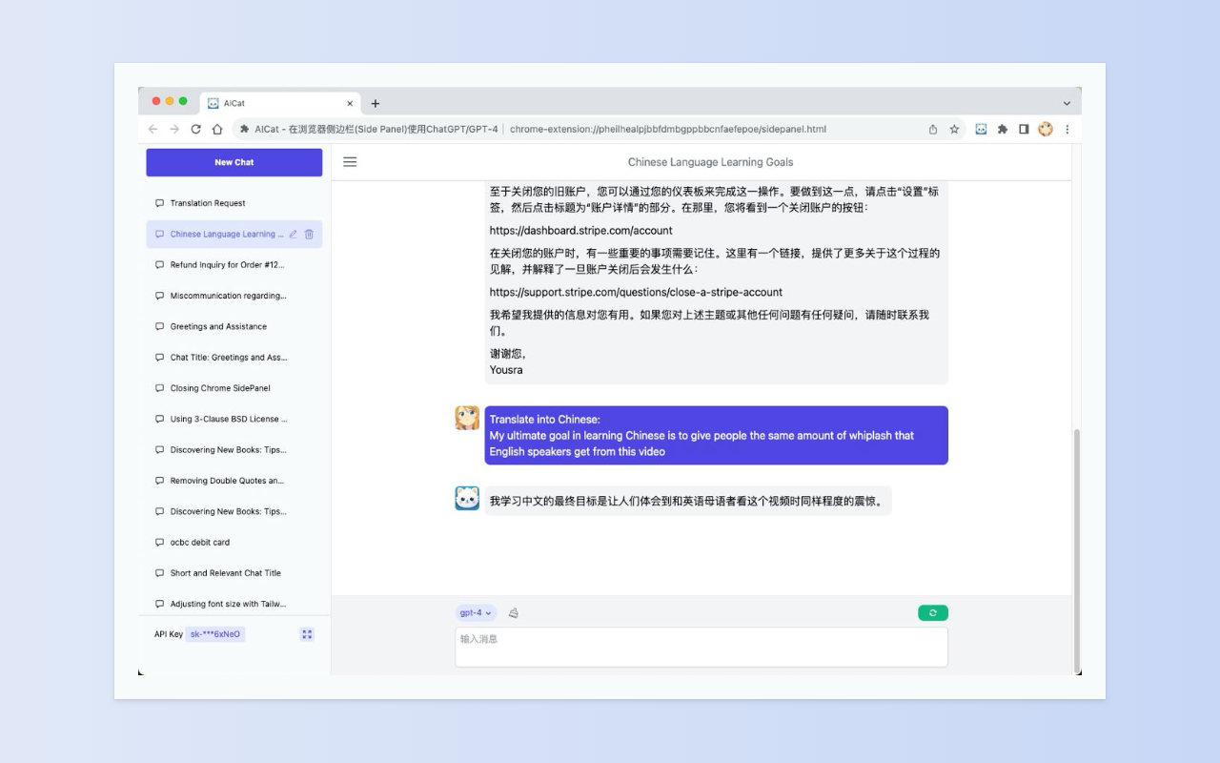Click the AICat icon in the browser toolbar

(981, 129)
